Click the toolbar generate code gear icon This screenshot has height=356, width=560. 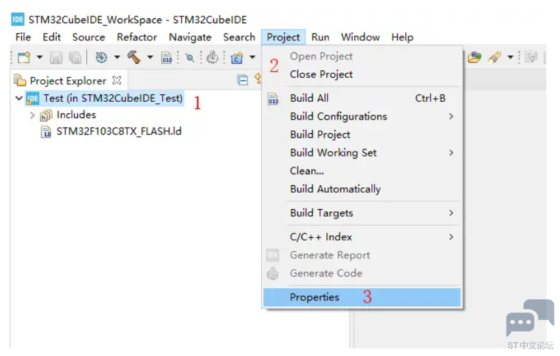point(213,57)
